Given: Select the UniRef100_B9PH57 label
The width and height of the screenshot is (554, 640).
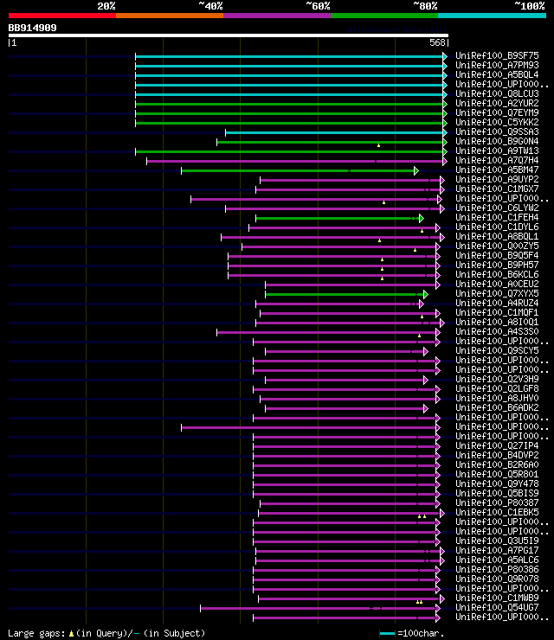Looking at the screenshot, I should [497, 265].
